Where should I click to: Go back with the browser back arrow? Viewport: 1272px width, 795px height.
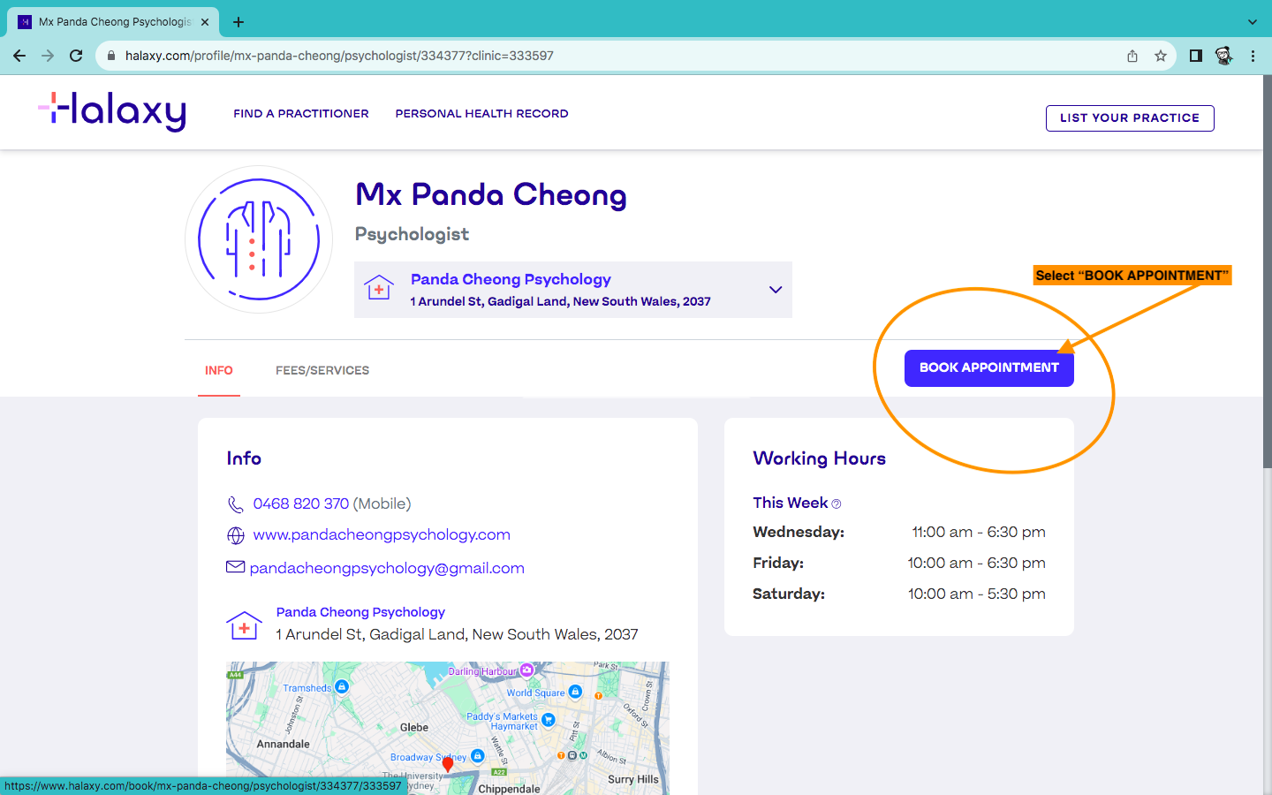(x=19, y=56)
